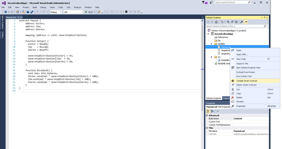283x149 pixels.
Task: Toggle the Categorized view button in Properties panel
Action: click(208, 111)
